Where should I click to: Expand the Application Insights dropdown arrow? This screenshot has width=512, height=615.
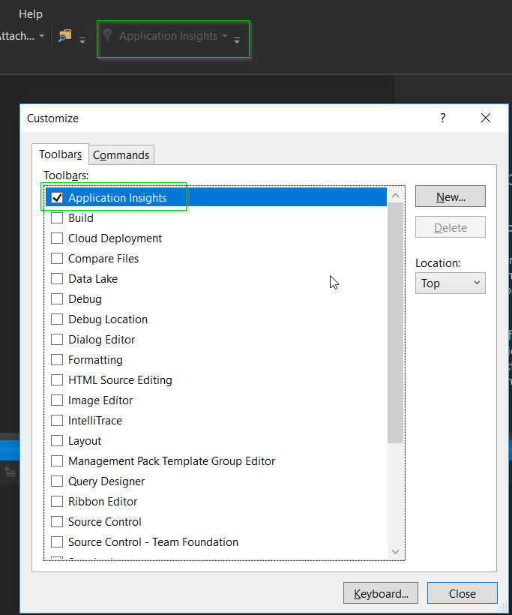(x=225, y=36)
